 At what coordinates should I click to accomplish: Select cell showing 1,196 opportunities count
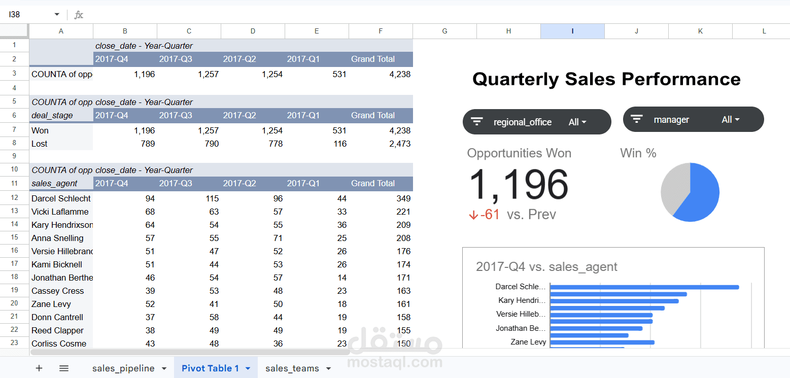click(x=125, y=74)
